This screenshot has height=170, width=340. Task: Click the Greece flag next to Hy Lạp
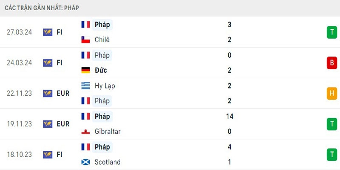click(x=85, y=85)
